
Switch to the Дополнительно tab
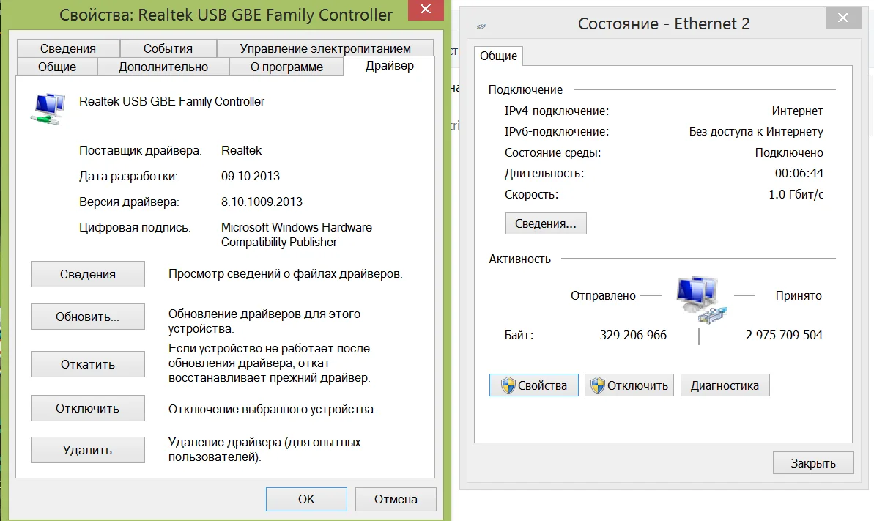point(163,67)
